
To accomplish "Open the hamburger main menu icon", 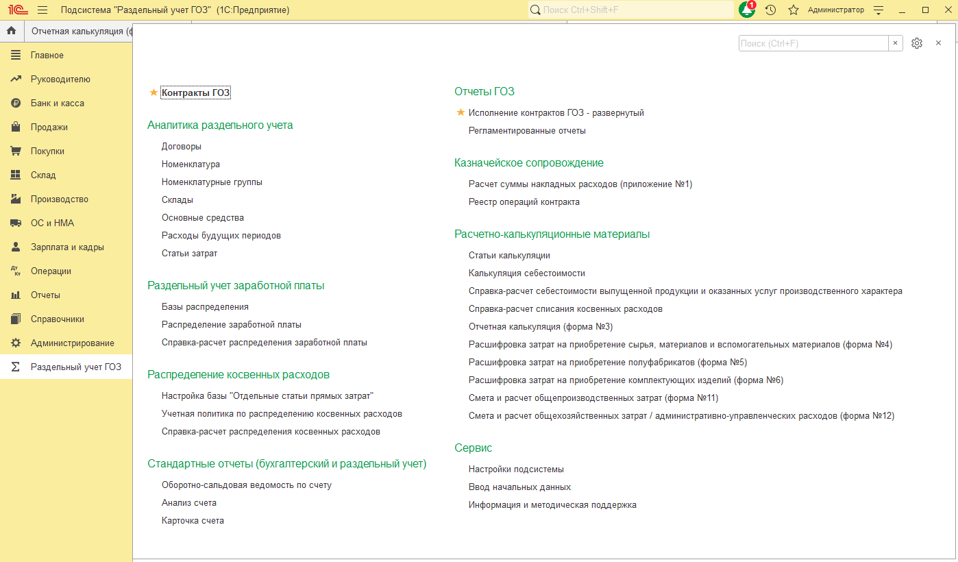I will [42, 10].
